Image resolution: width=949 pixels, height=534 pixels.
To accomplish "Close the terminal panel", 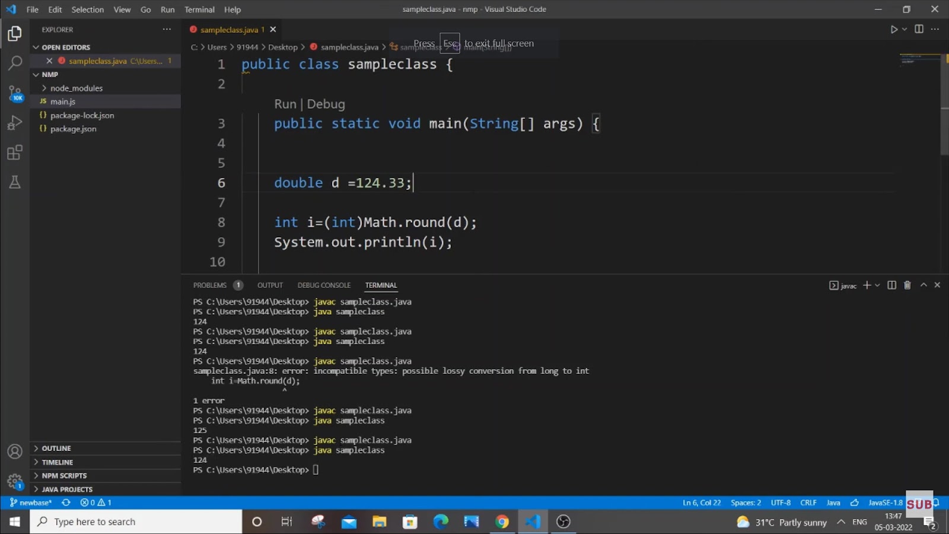I will coord(937,285).
